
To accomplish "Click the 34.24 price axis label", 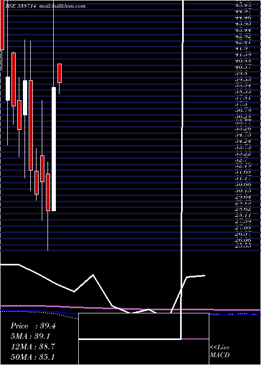I will (x=243, y=141).
